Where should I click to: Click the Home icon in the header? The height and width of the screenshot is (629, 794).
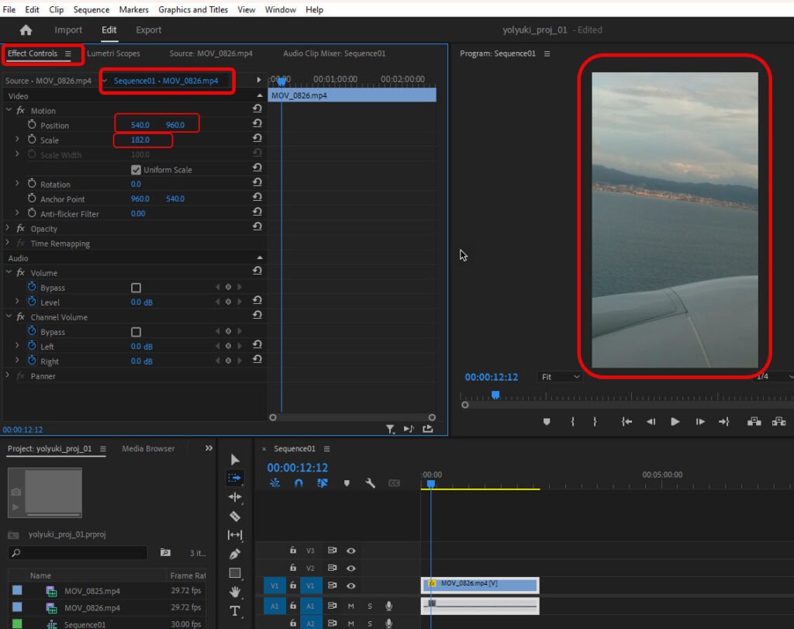[x=26, y=30]
